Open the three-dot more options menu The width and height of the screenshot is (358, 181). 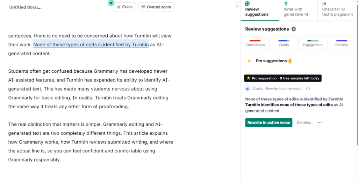[320, 123]
